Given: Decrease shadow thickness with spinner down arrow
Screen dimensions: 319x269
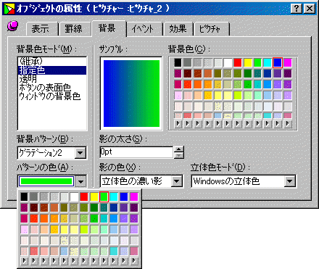Looking at the screenshot, I should tap(179, 155).
